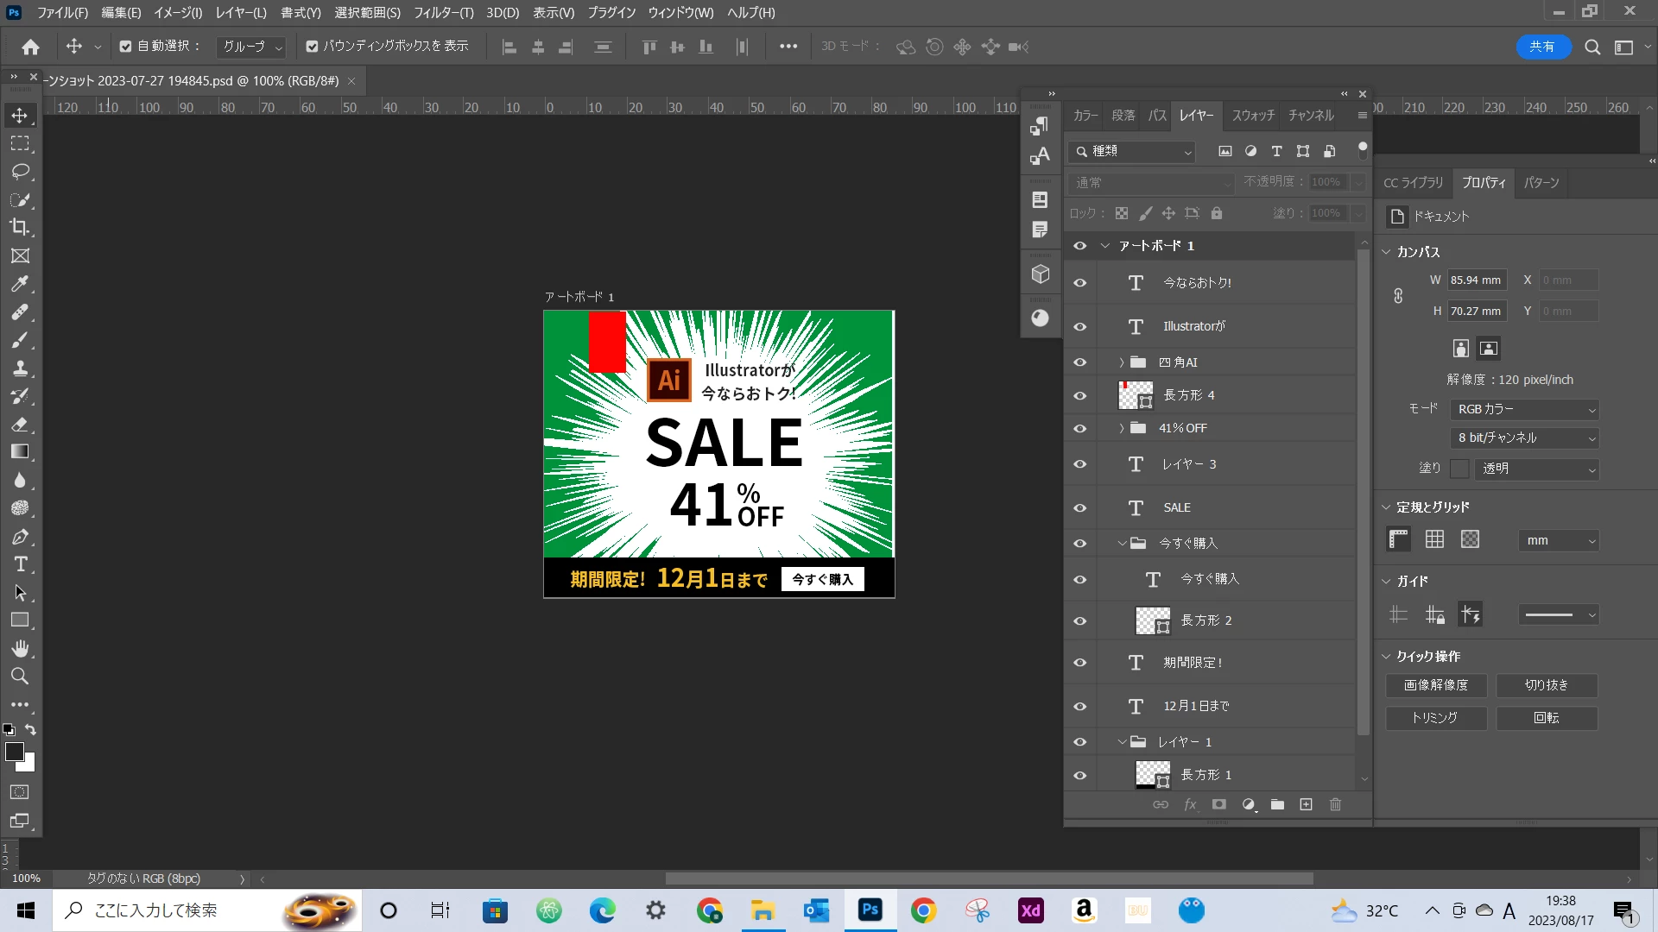The height and width of the screenshot is (932, 1658).
Task: Toggle バウンディングボックスを表示 checkbox
Action: click(312, 47)
